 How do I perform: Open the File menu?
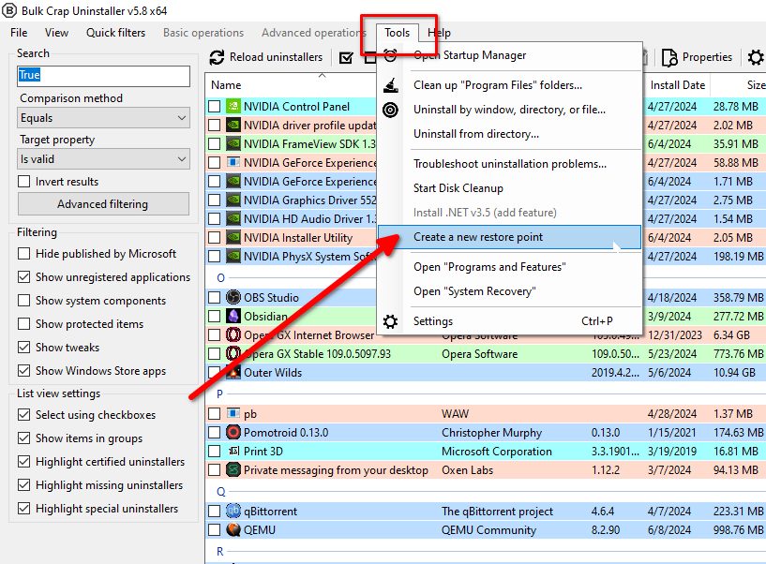click(19, 33)
